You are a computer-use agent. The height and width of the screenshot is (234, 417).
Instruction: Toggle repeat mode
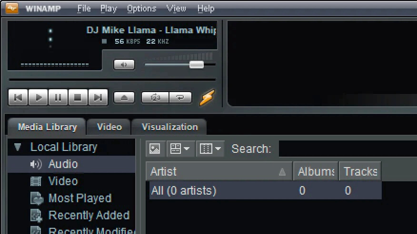click(x=180, y=97)
